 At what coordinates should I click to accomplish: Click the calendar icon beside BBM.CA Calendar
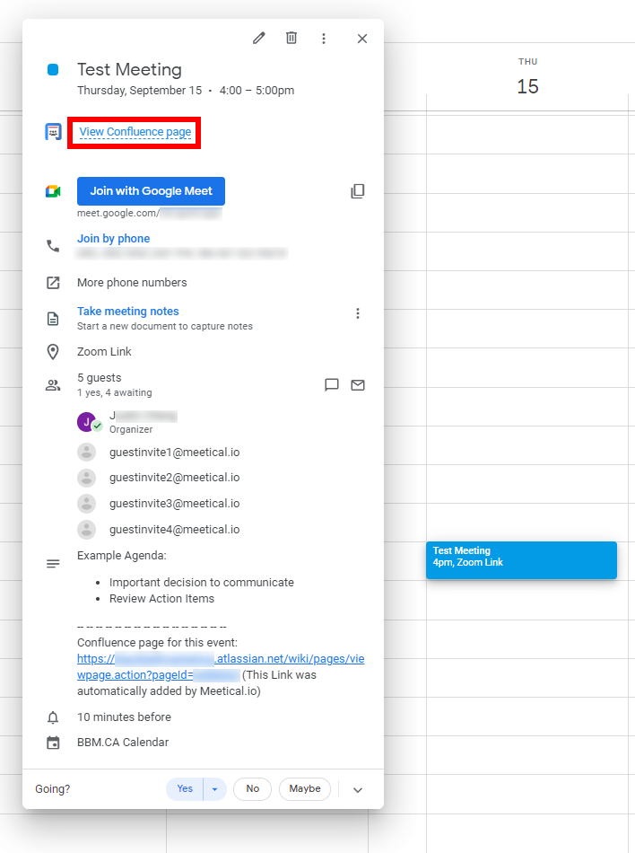click(x=53, y=743)
